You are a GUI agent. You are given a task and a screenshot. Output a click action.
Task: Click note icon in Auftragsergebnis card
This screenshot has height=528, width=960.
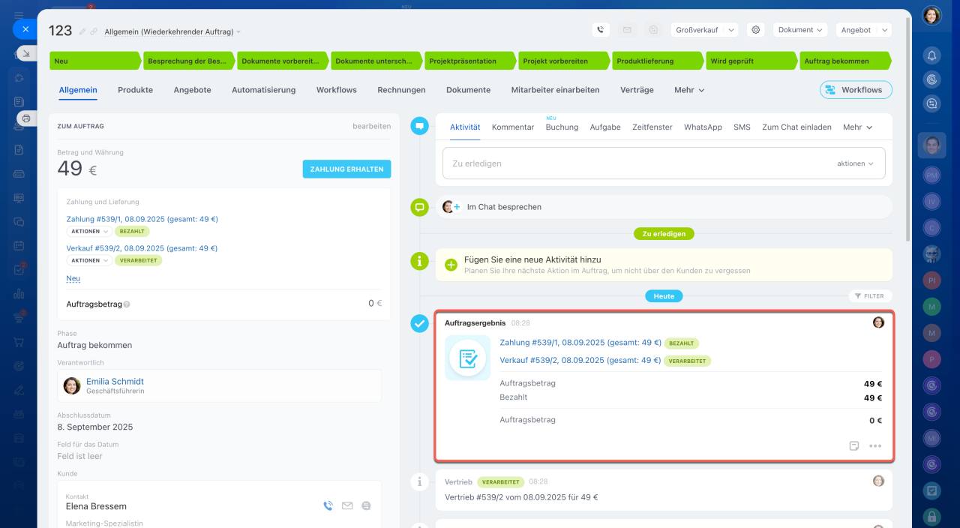(x=854, y=445)
